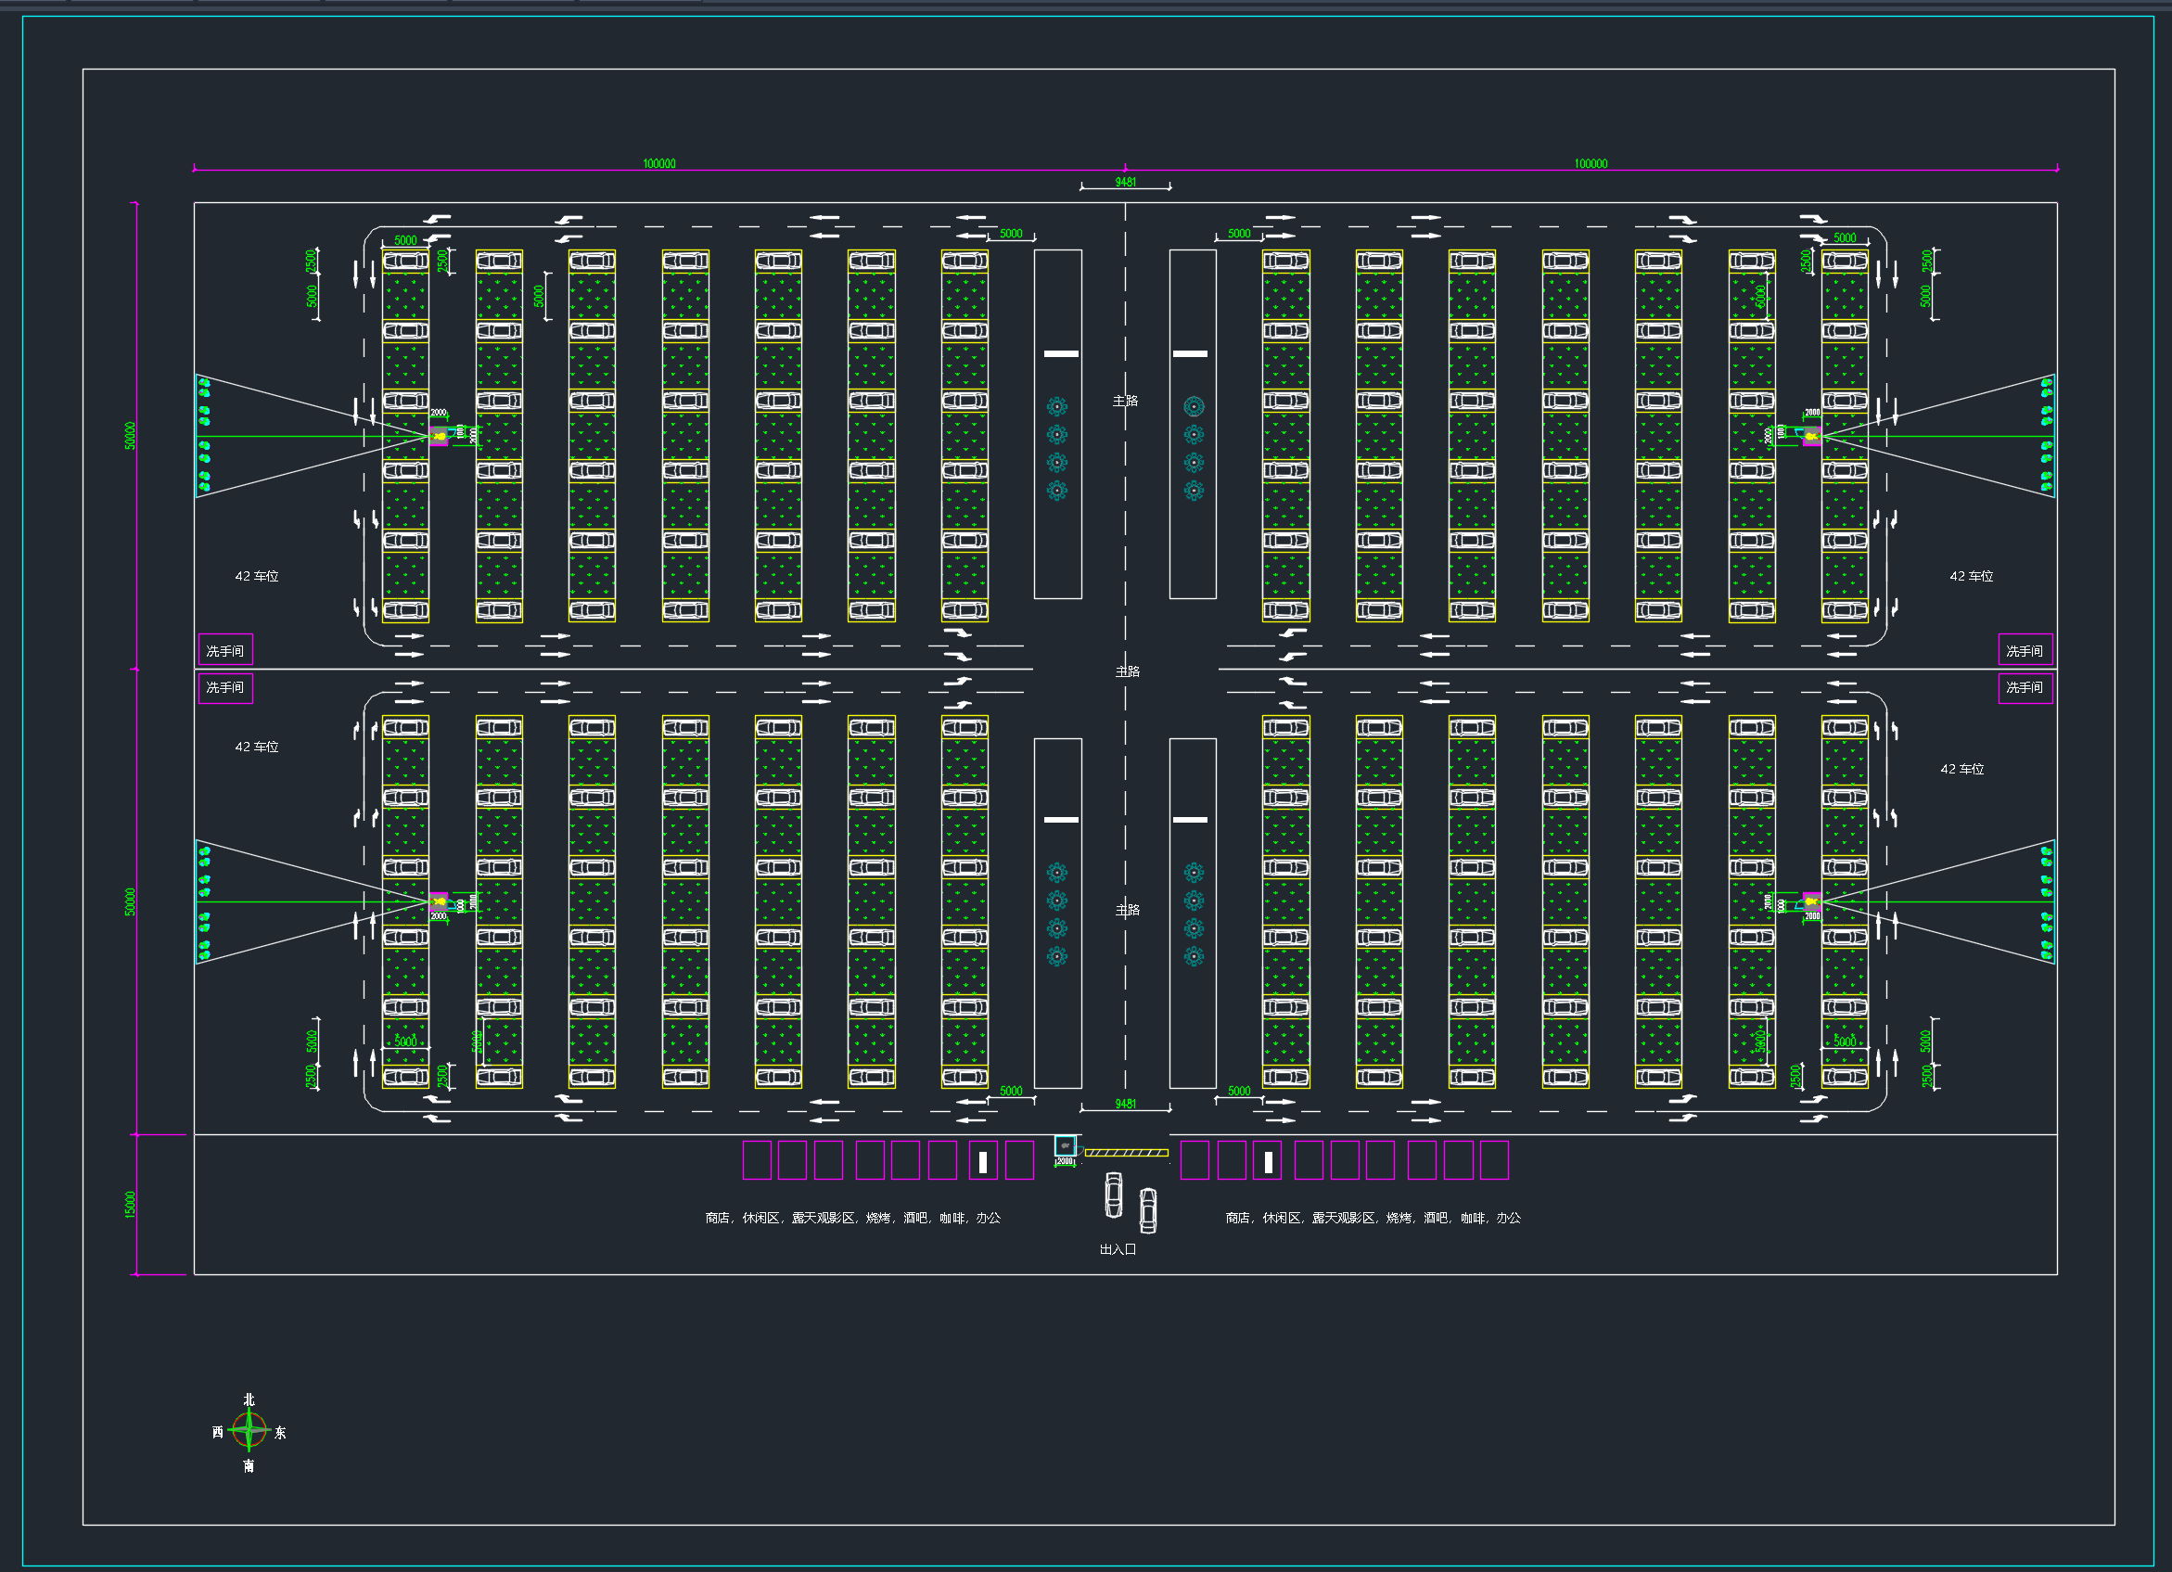The height and width of the screenshot is (1572, 2172).
Task: Click the compass rose symbol
Action: 249,1430
